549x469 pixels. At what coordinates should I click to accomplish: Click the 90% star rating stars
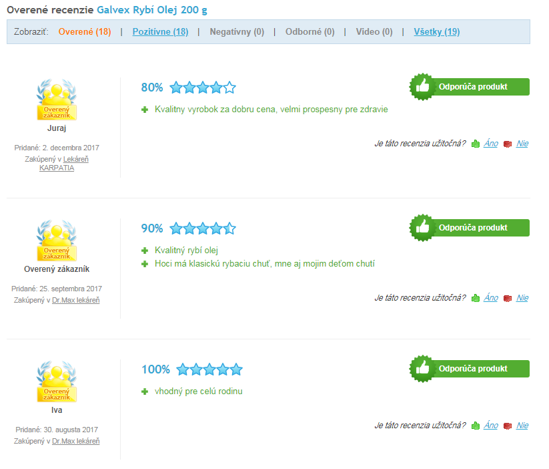point(203,228)
